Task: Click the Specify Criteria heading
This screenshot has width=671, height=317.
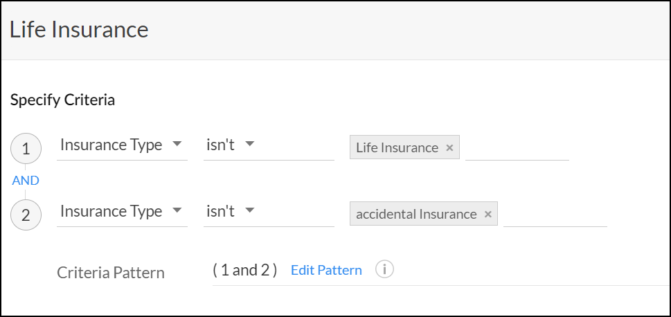Action: [62, 100]
